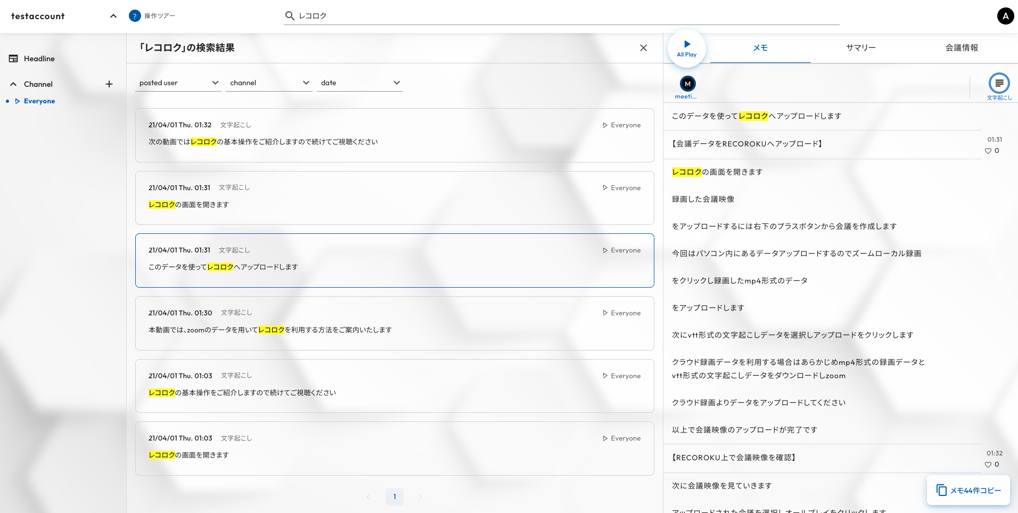Image resolution: width=1018 pixels, height=513 pixels.
Task: Open result このデータを使ってレコロクへアップロードします
Action: click(x=395, y=260)
